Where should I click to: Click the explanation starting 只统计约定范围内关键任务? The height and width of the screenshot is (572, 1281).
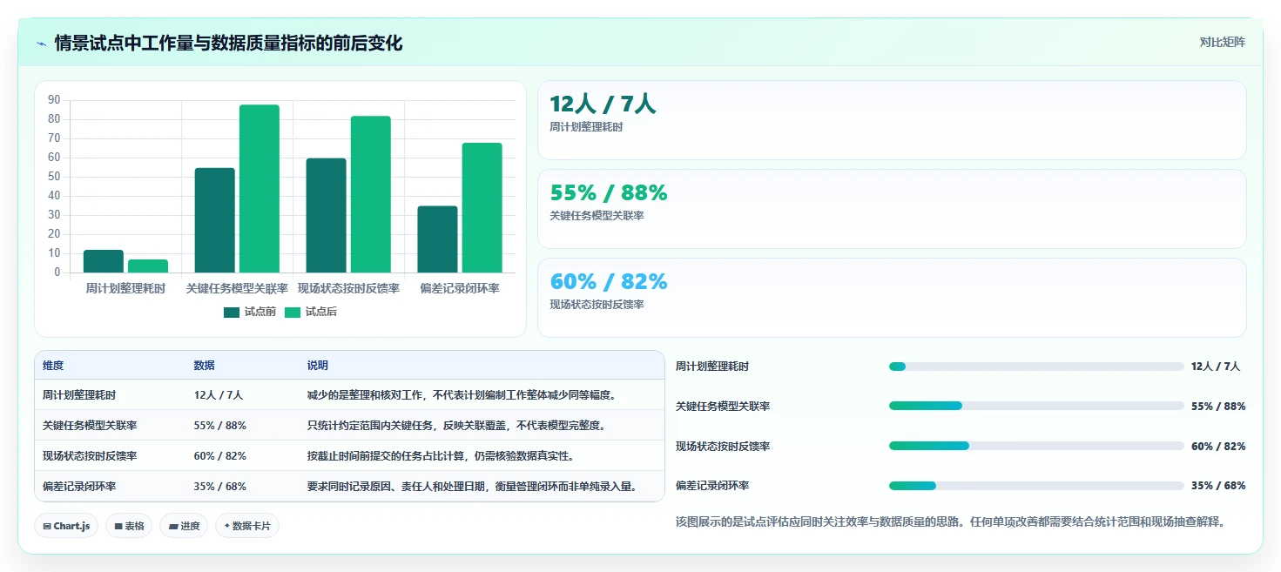[456, 426]
